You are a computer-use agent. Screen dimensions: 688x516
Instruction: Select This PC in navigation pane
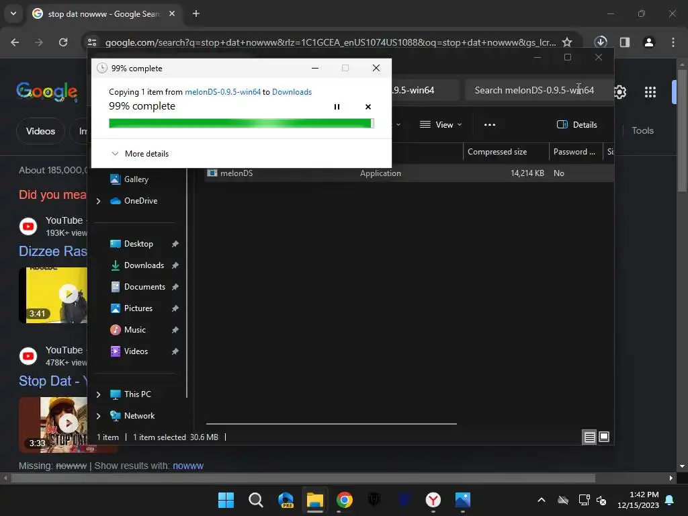click(x=137, y=394)
